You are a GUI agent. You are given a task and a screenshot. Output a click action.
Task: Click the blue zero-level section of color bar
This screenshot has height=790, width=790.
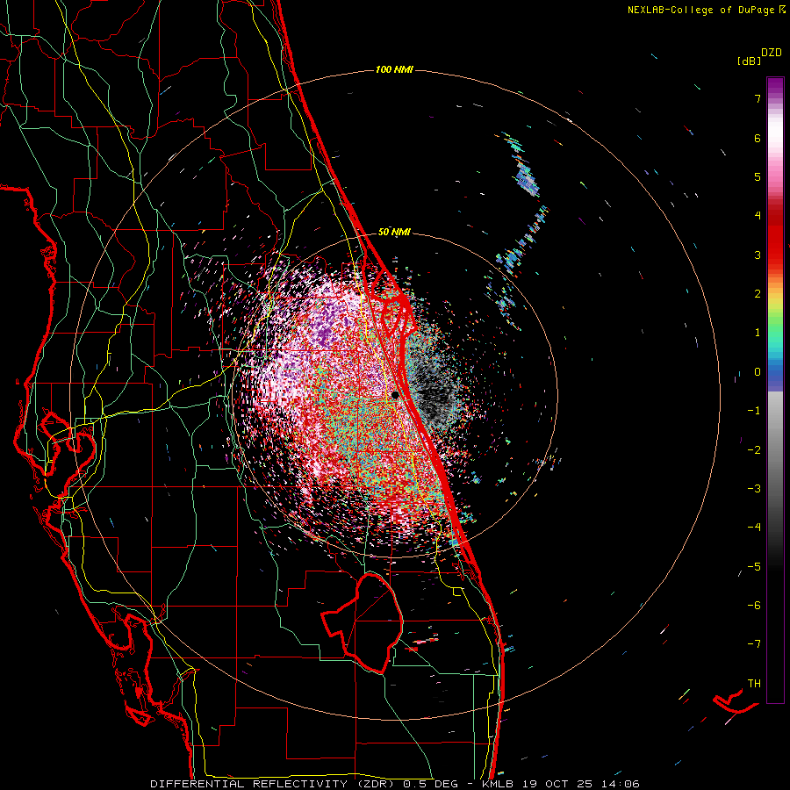(775, 376)
